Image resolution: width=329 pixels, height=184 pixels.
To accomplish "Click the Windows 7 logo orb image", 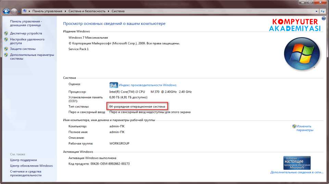I will coord(302,54).
